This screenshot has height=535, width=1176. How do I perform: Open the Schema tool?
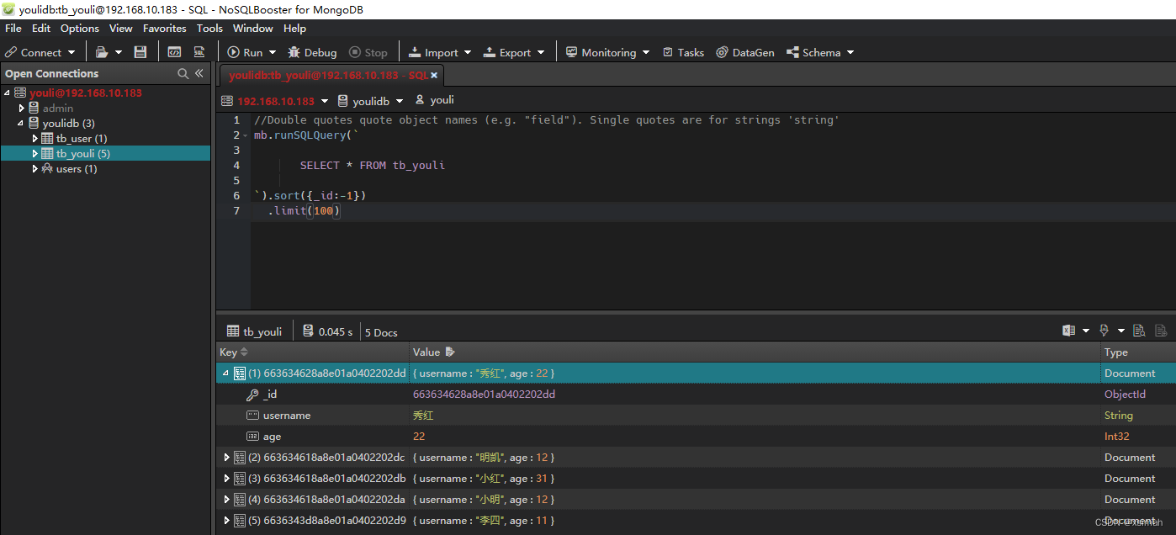[813, 52]
